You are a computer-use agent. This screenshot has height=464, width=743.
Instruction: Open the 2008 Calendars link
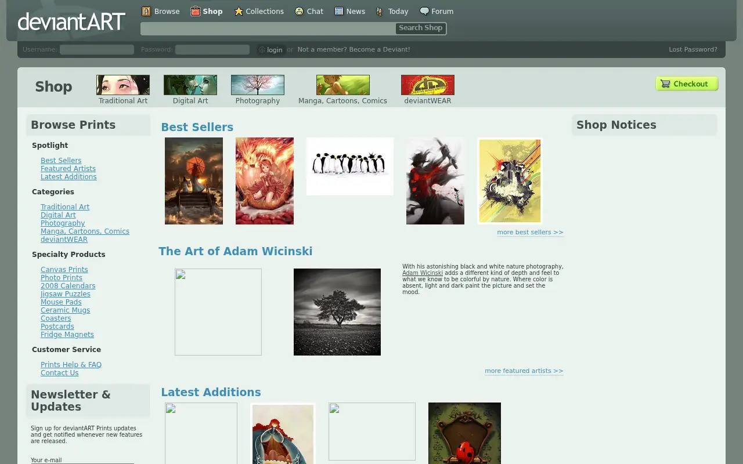[x=68, y=286]
